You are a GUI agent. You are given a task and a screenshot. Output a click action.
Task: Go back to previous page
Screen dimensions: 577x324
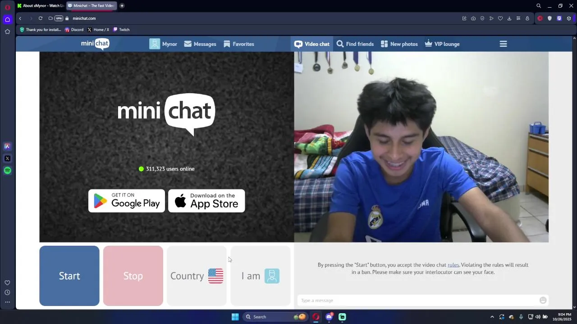(20, 18)
